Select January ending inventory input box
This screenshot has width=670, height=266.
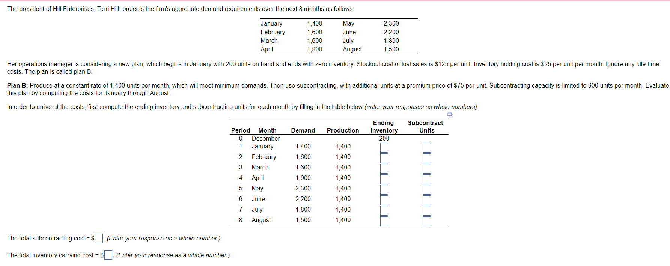(384, 148)
